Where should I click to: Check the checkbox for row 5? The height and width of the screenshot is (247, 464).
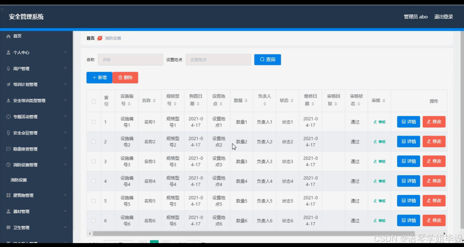[x=93, y=201]
